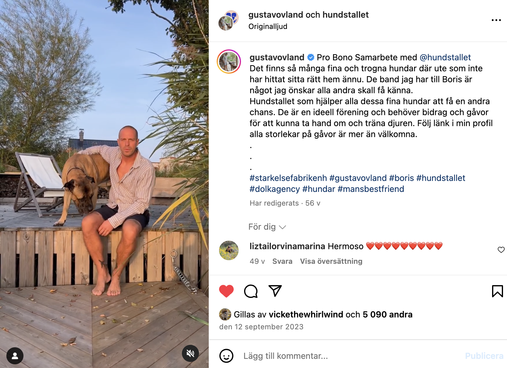Click Visa översättning under comment

pyautogui.click(x=331, y=261)
